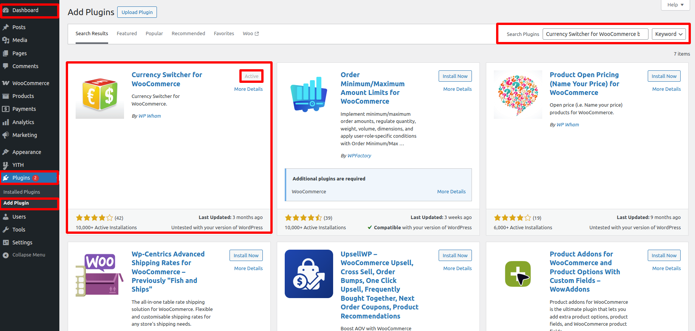695x331 pixels.
Task: Click the Analytics bar chart icon
Action: click(x=6, y=122)
